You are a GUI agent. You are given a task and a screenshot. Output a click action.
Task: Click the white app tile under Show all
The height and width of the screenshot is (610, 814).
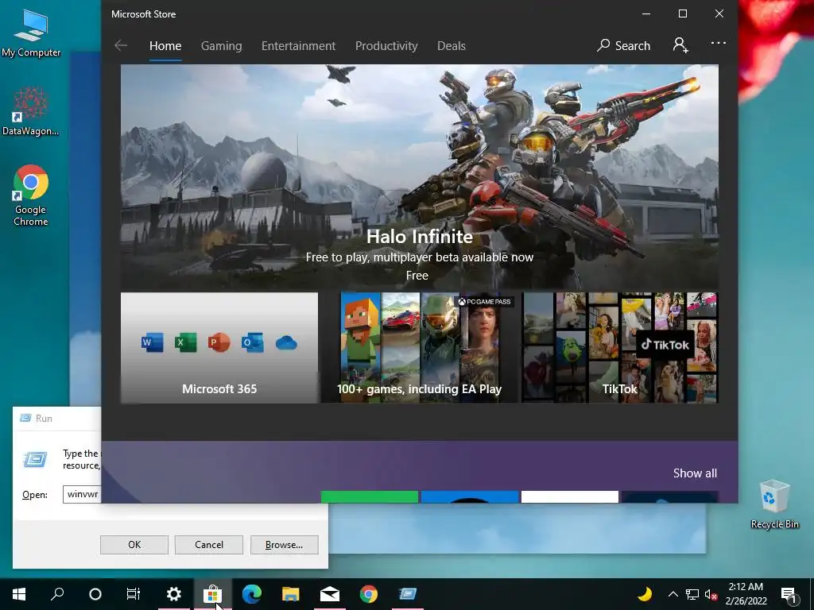click(x=569, y=496)
